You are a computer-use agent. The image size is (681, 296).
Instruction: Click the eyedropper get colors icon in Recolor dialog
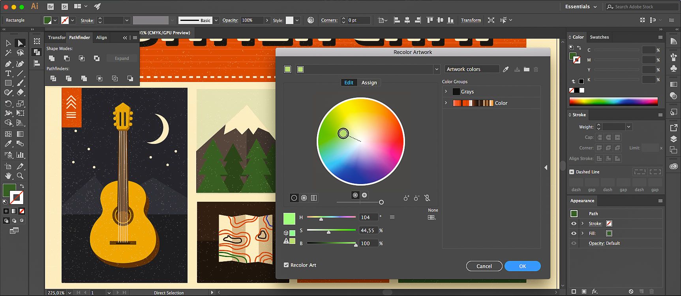tap(506, 69)
